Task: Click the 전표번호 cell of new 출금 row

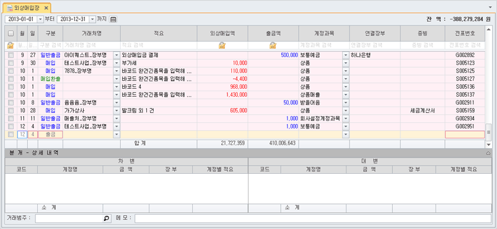Action: [x=465, y=134]
